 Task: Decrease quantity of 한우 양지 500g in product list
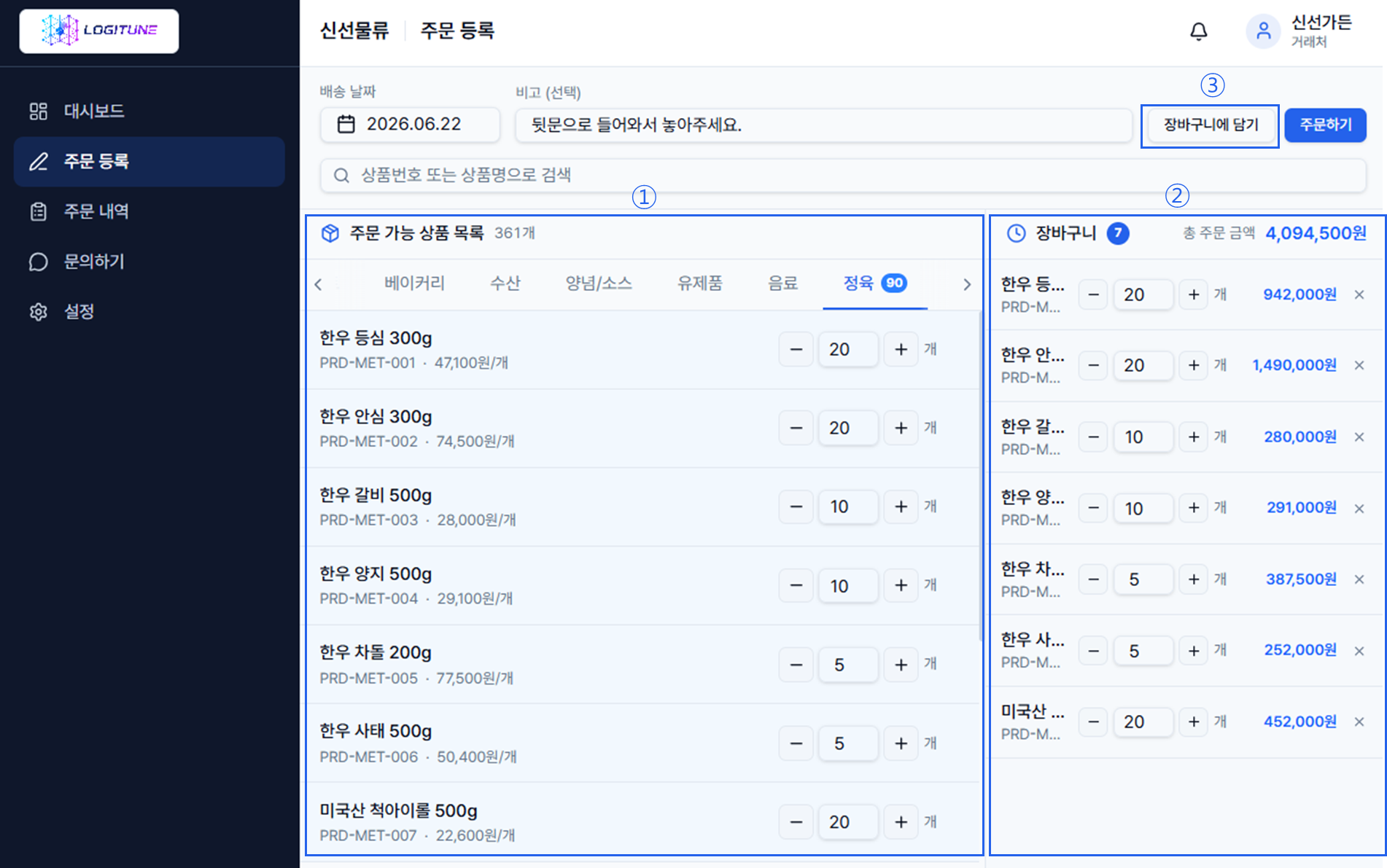pos(796,586)
